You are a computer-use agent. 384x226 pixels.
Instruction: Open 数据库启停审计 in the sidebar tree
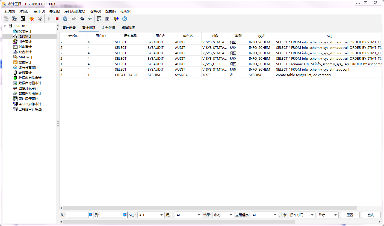click(30, 78)
